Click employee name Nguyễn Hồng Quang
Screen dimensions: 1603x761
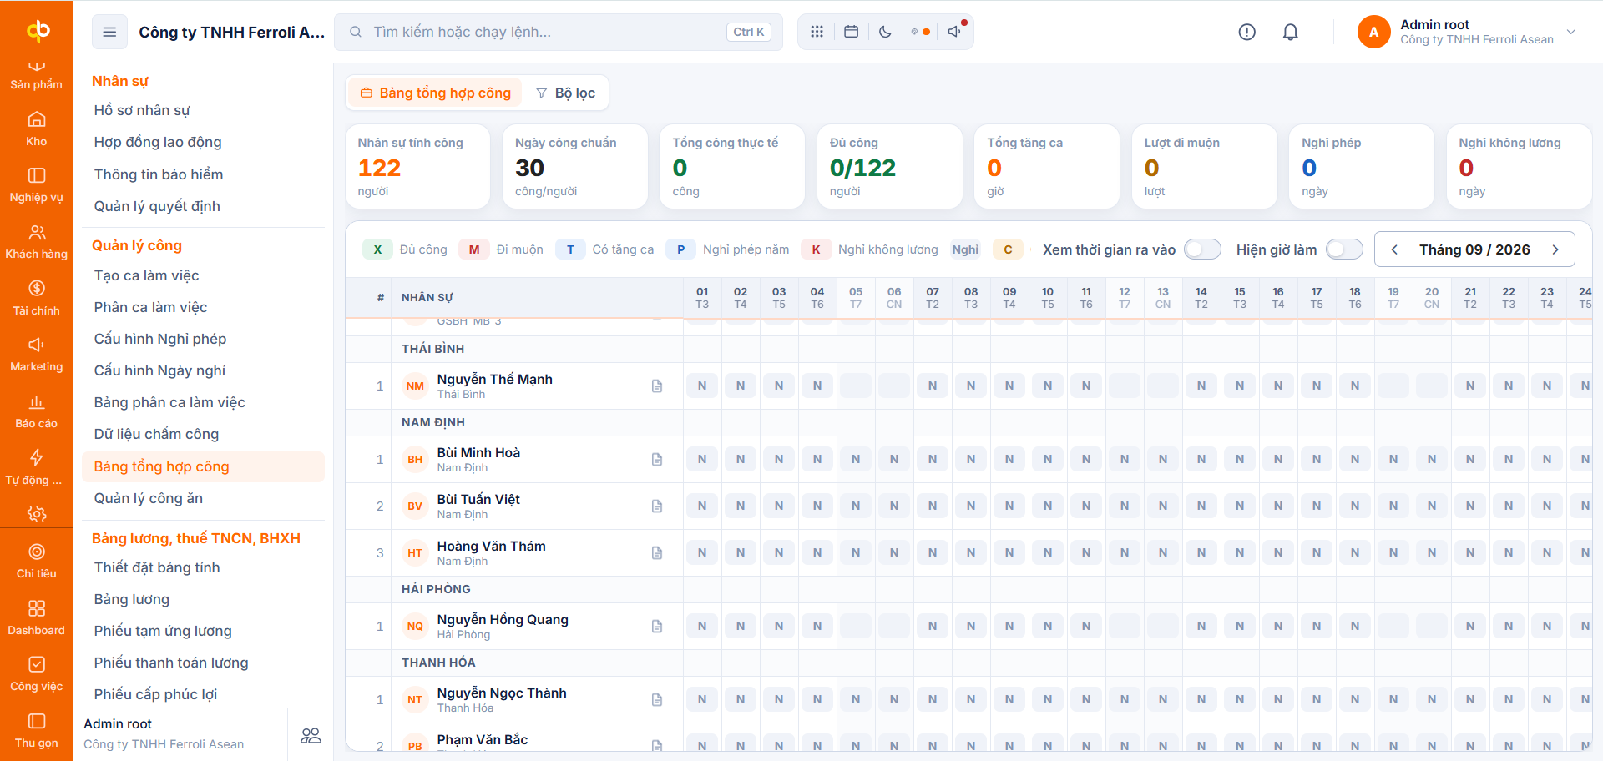(x=503, y=619)
